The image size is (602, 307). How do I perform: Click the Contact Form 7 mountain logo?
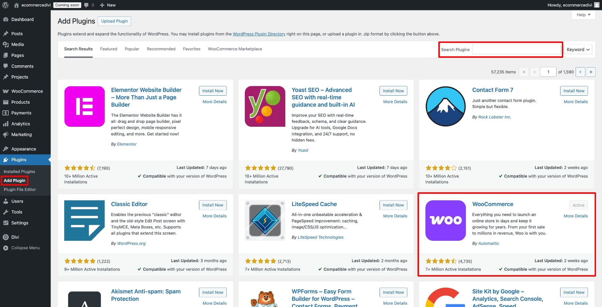[x=445, y=106]
